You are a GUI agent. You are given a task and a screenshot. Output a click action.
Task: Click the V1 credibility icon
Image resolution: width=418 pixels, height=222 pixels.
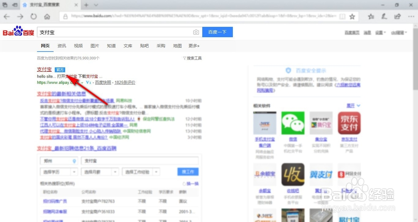pyautogui.click(x=89, y=83)
